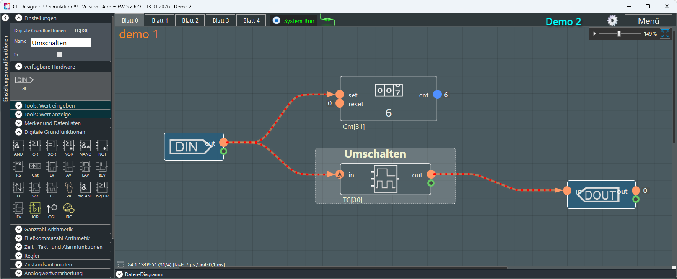The image size is (677, 279).
Task: Pick the XOR gate icon
Action: [52, 146]
